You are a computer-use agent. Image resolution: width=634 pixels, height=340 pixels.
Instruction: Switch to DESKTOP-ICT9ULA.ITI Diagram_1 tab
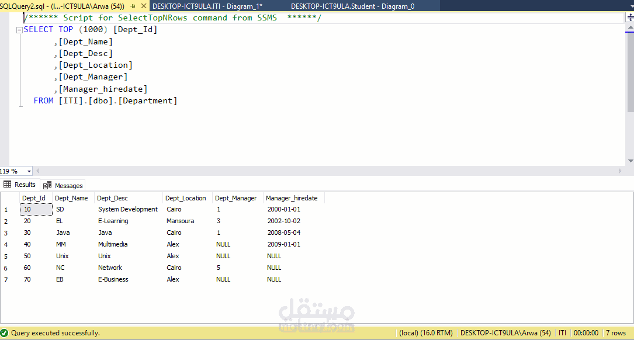click(207, 6)
